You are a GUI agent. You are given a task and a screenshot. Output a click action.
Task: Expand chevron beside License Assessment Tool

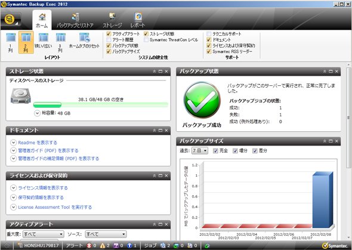(x=14, y=207)
